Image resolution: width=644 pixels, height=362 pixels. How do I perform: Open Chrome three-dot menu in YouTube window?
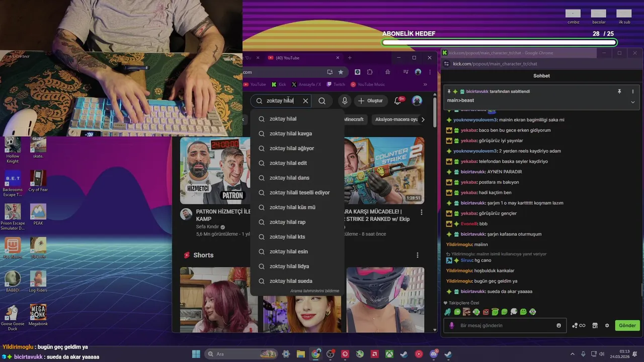point(430,72)
